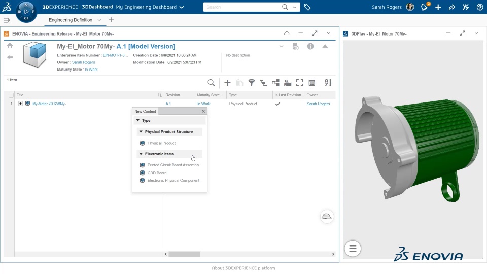The width and height of the screenshot is (487, 274).
Task: Click the sort order icon
Action: click(x=328, y=83)
